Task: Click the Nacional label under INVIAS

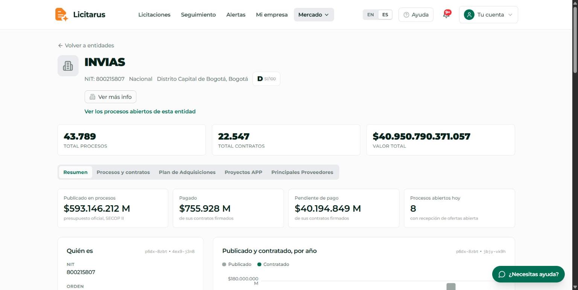Action: pyautogui.click(x=141, y=79)
